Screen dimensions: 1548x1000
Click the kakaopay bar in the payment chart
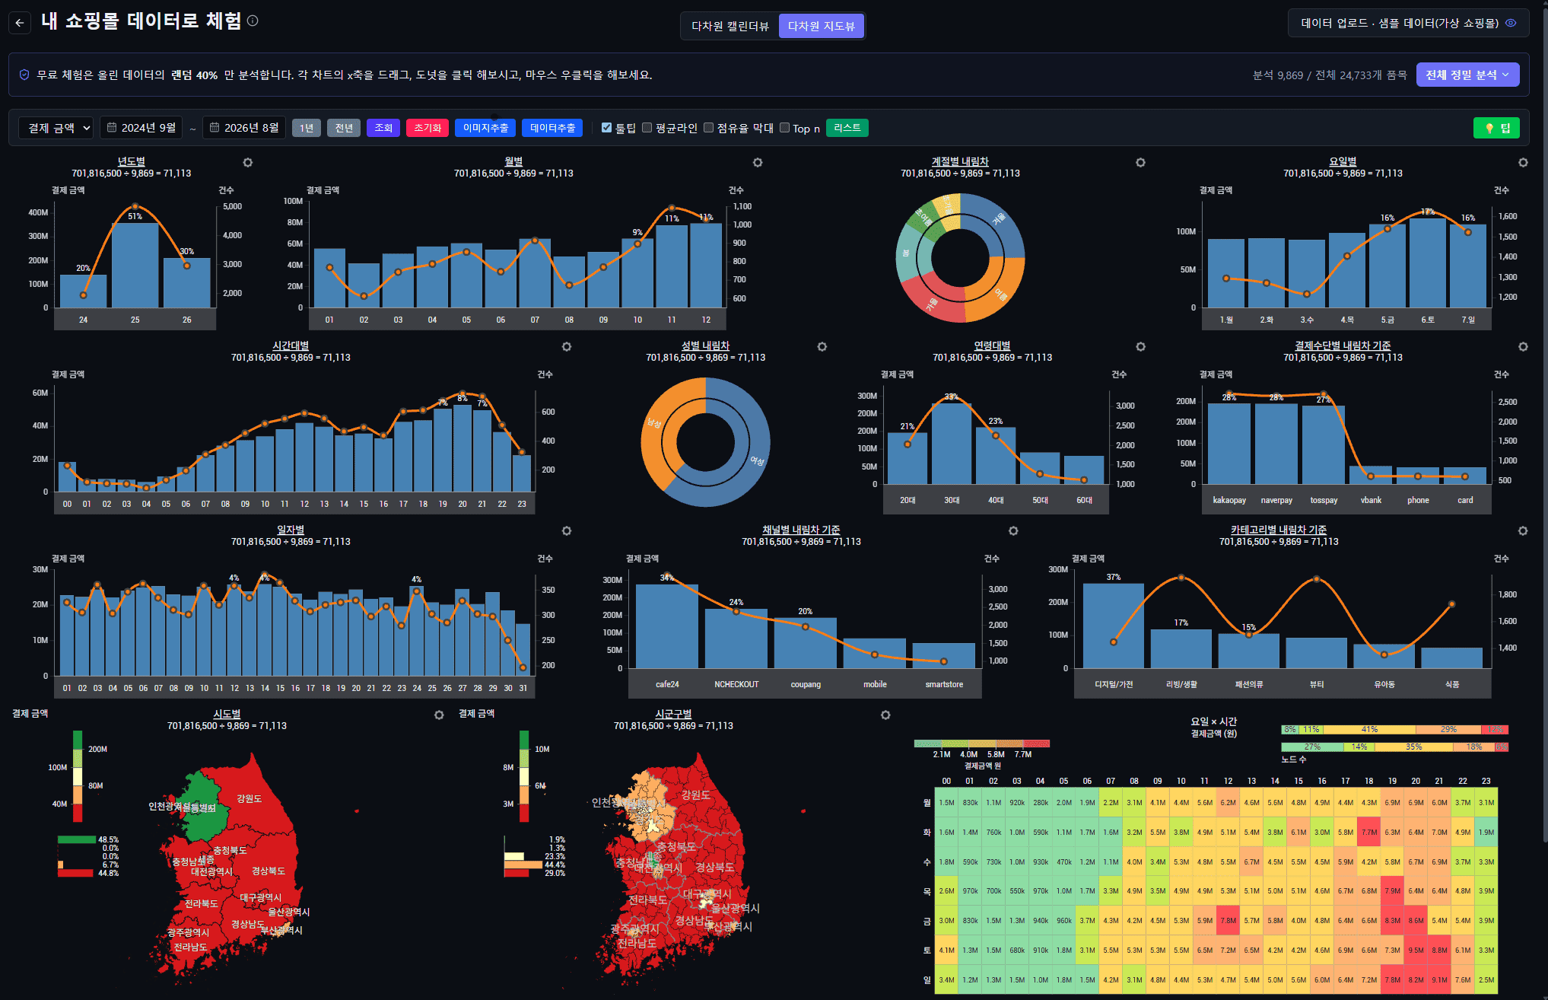pyautogui.click(x=1229, y=444)
